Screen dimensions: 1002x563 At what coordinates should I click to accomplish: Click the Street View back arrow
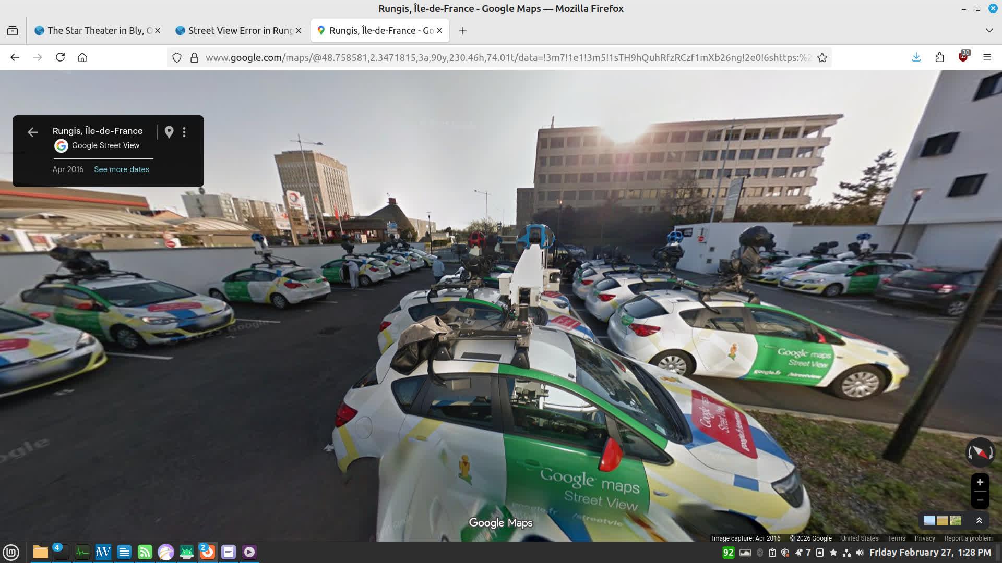(32, 132)
